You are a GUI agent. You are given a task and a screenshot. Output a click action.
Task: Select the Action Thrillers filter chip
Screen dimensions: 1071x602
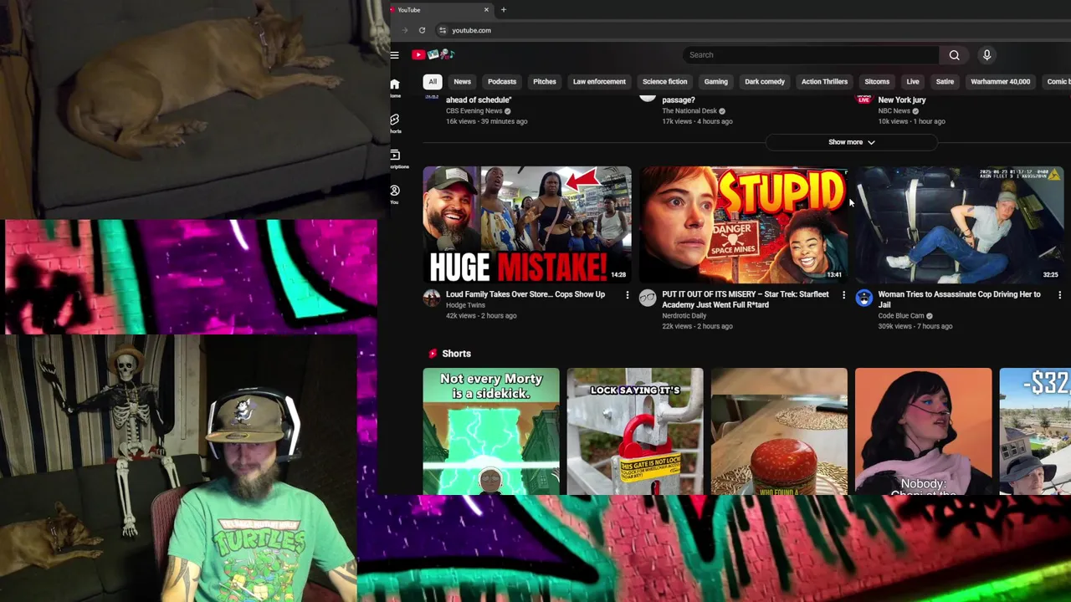point(824,82)
